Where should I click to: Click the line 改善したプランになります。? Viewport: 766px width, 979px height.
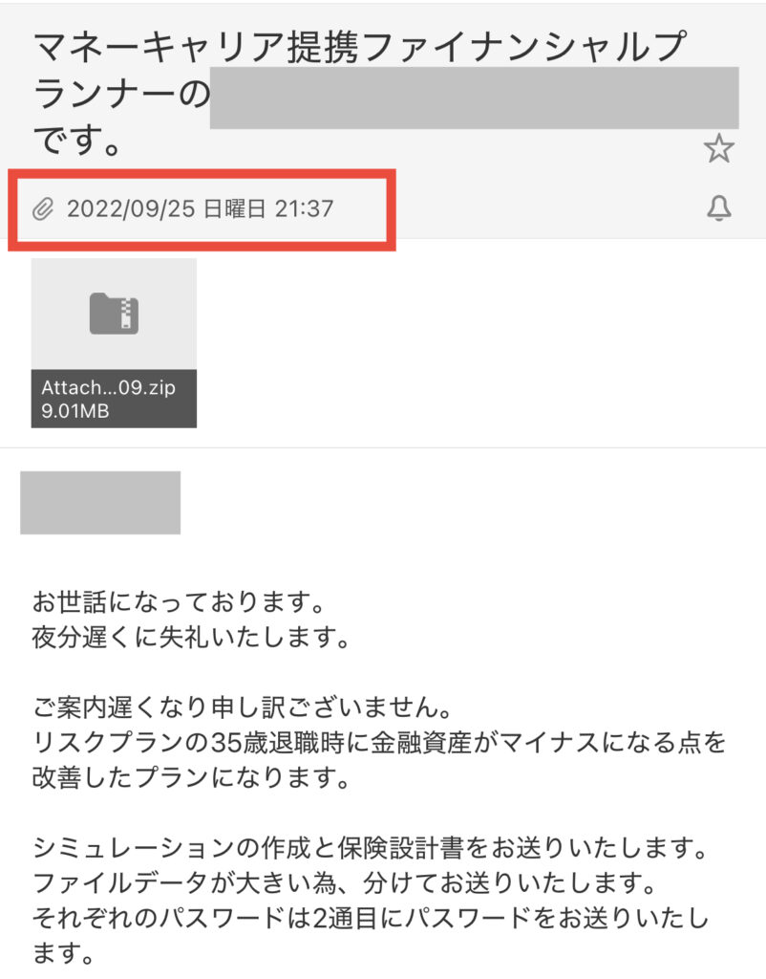pyautogui.click(x=191, y=777)
